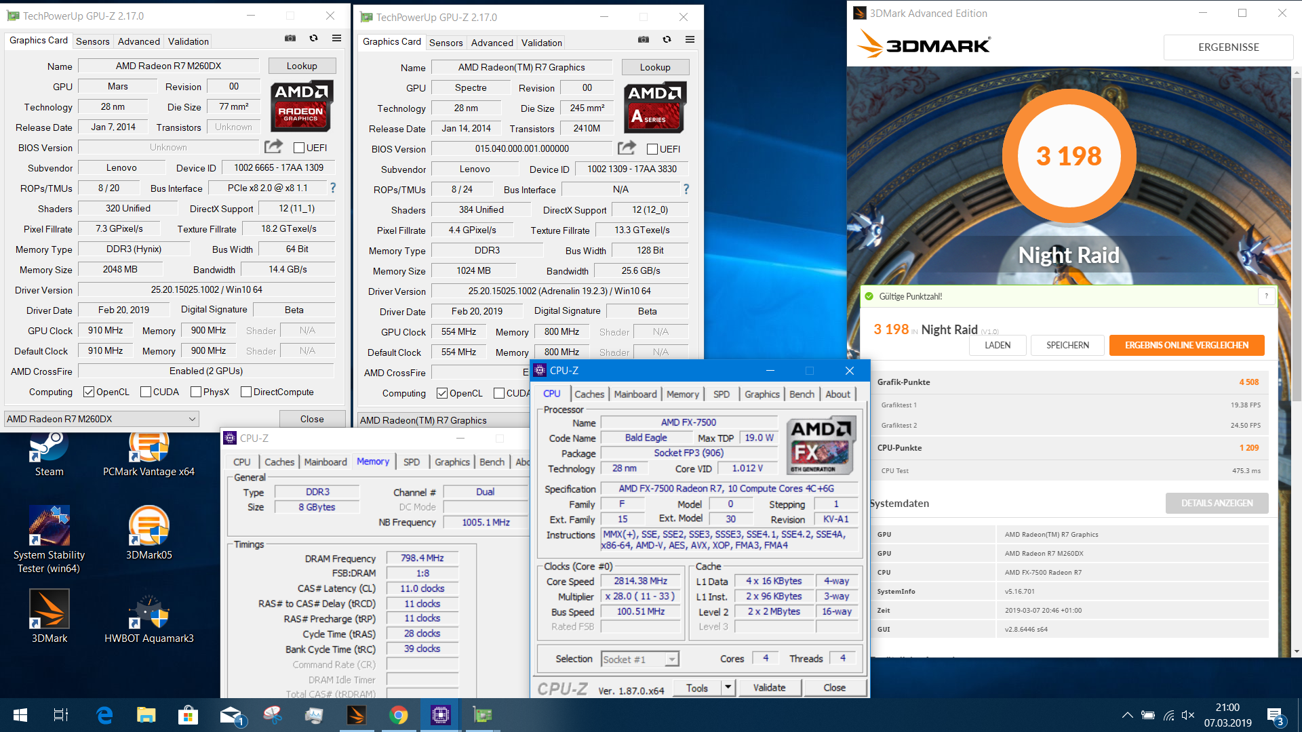Open HWBOT Aquamark3 desktop shortcut
Viewport: 1302px width, 732px height.
pyautogui.click(x=149, y=618)
